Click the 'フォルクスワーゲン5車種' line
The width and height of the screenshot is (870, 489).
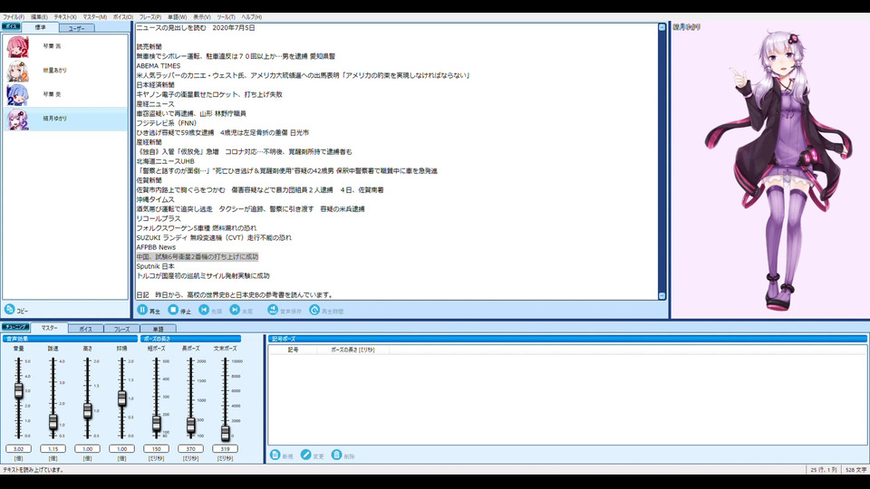tap(197, 228)
